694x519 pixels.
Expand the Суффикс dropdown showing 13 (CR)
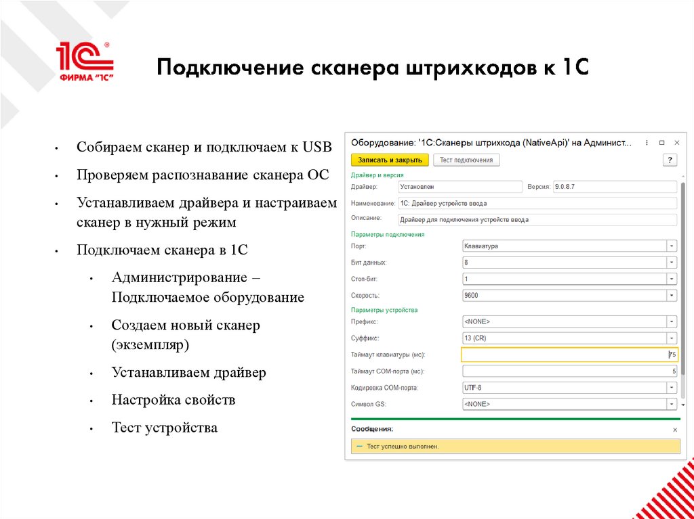(672, 338)
